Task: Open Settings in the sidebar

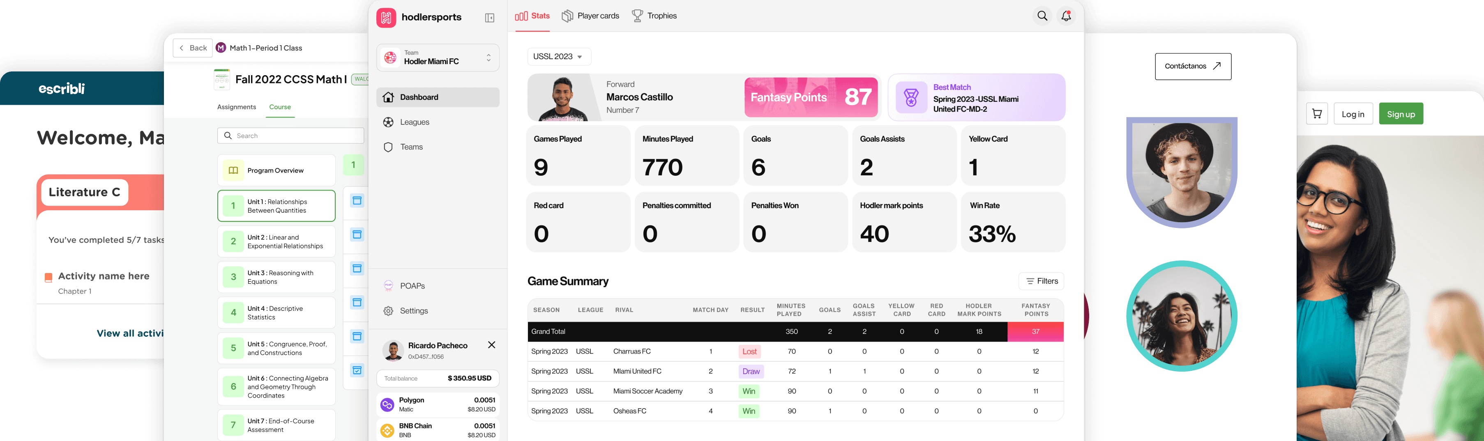Action: pyautogui.click(x=438, y=311)
